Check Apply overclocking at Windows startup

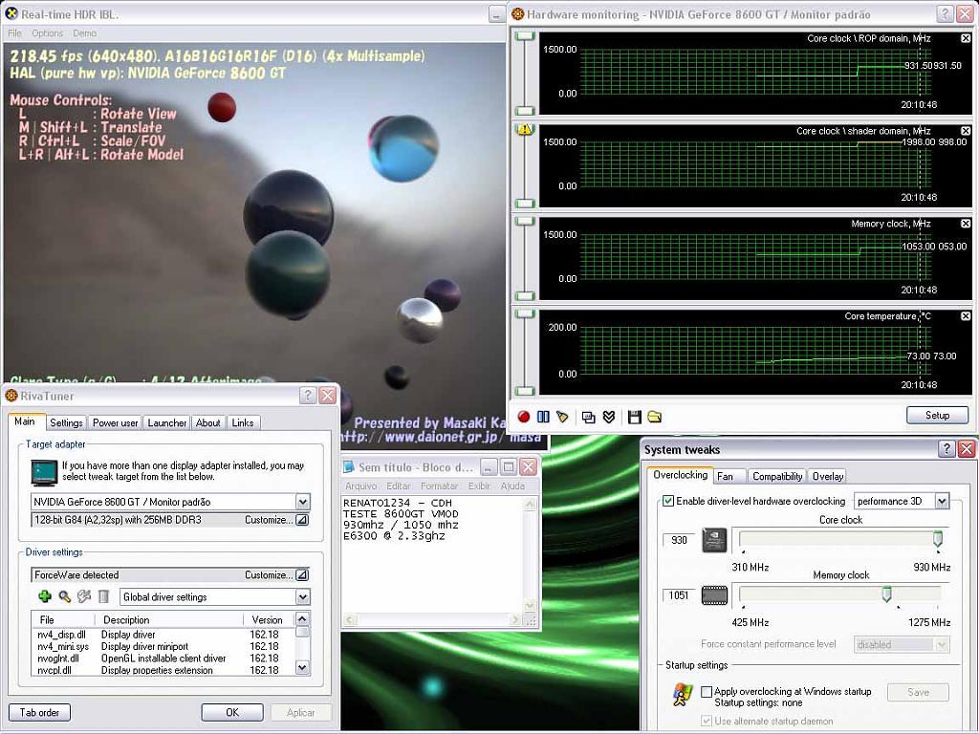point(707,691)
